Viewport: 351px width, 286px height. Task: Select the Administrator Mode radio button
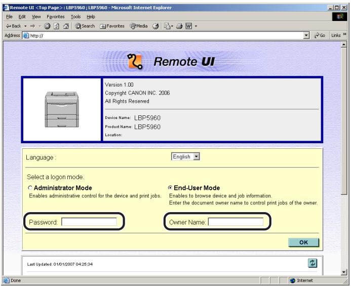[x=30, y=188]
